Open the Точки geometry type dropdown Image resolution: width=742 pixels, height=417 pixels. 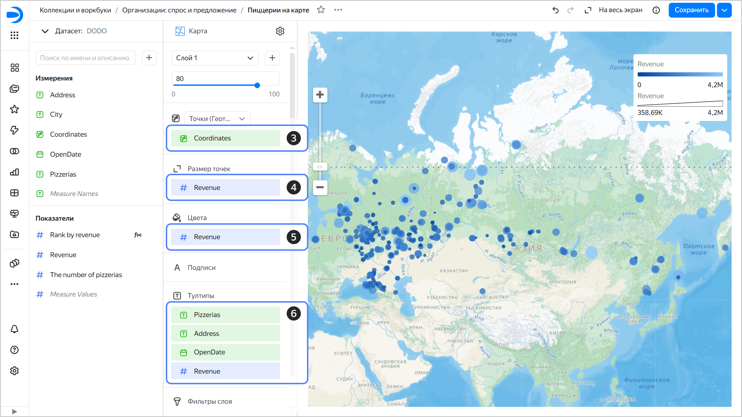[x=217, y=118]
